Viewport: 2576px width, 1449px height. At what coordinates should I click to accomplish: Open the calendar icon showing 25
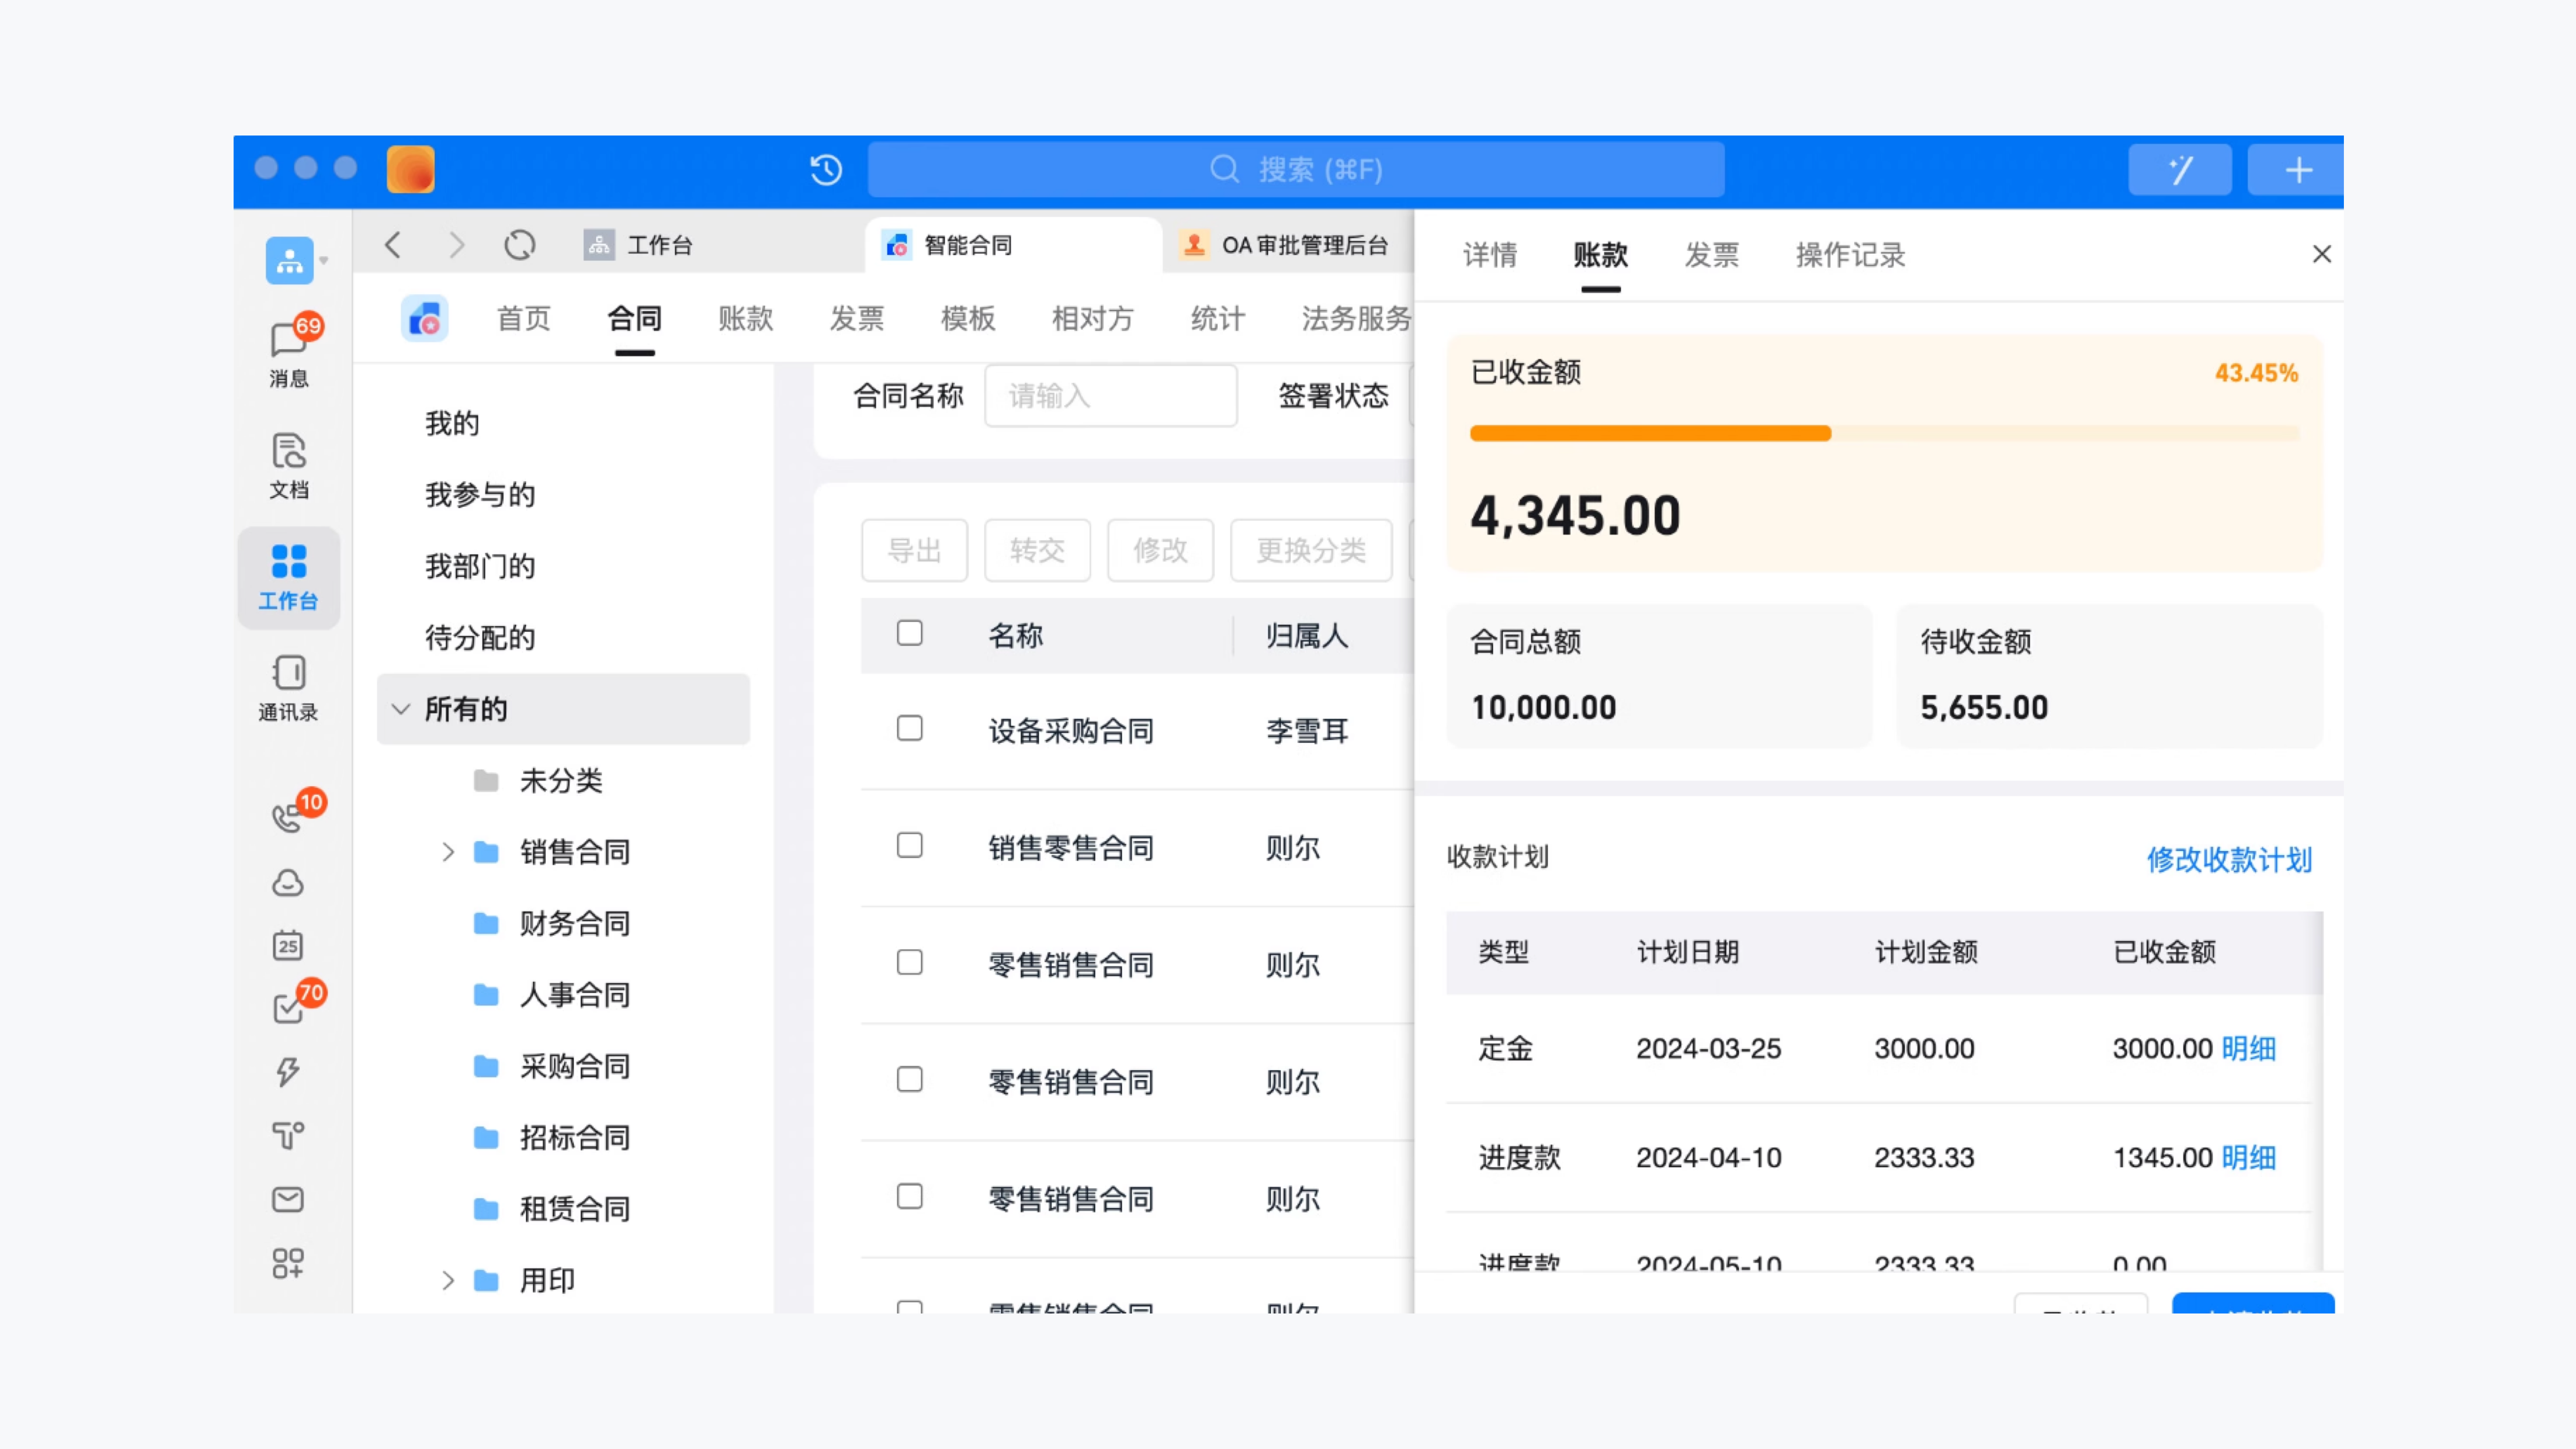point(288,945)
